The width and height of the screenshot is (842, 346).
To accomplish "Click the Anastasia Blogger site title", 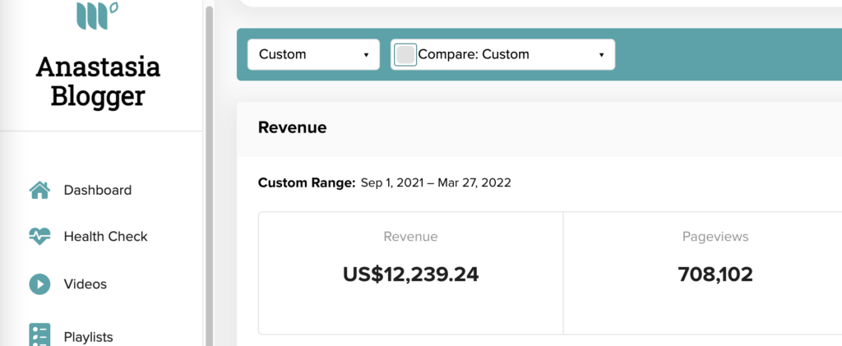I will point(98,81).
